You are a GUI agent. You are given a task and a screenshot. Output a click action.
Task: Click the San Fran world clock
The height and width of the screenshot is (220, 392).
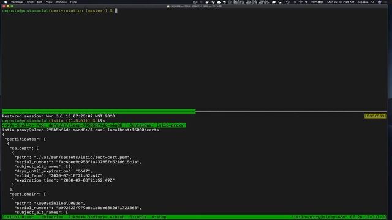239,2
